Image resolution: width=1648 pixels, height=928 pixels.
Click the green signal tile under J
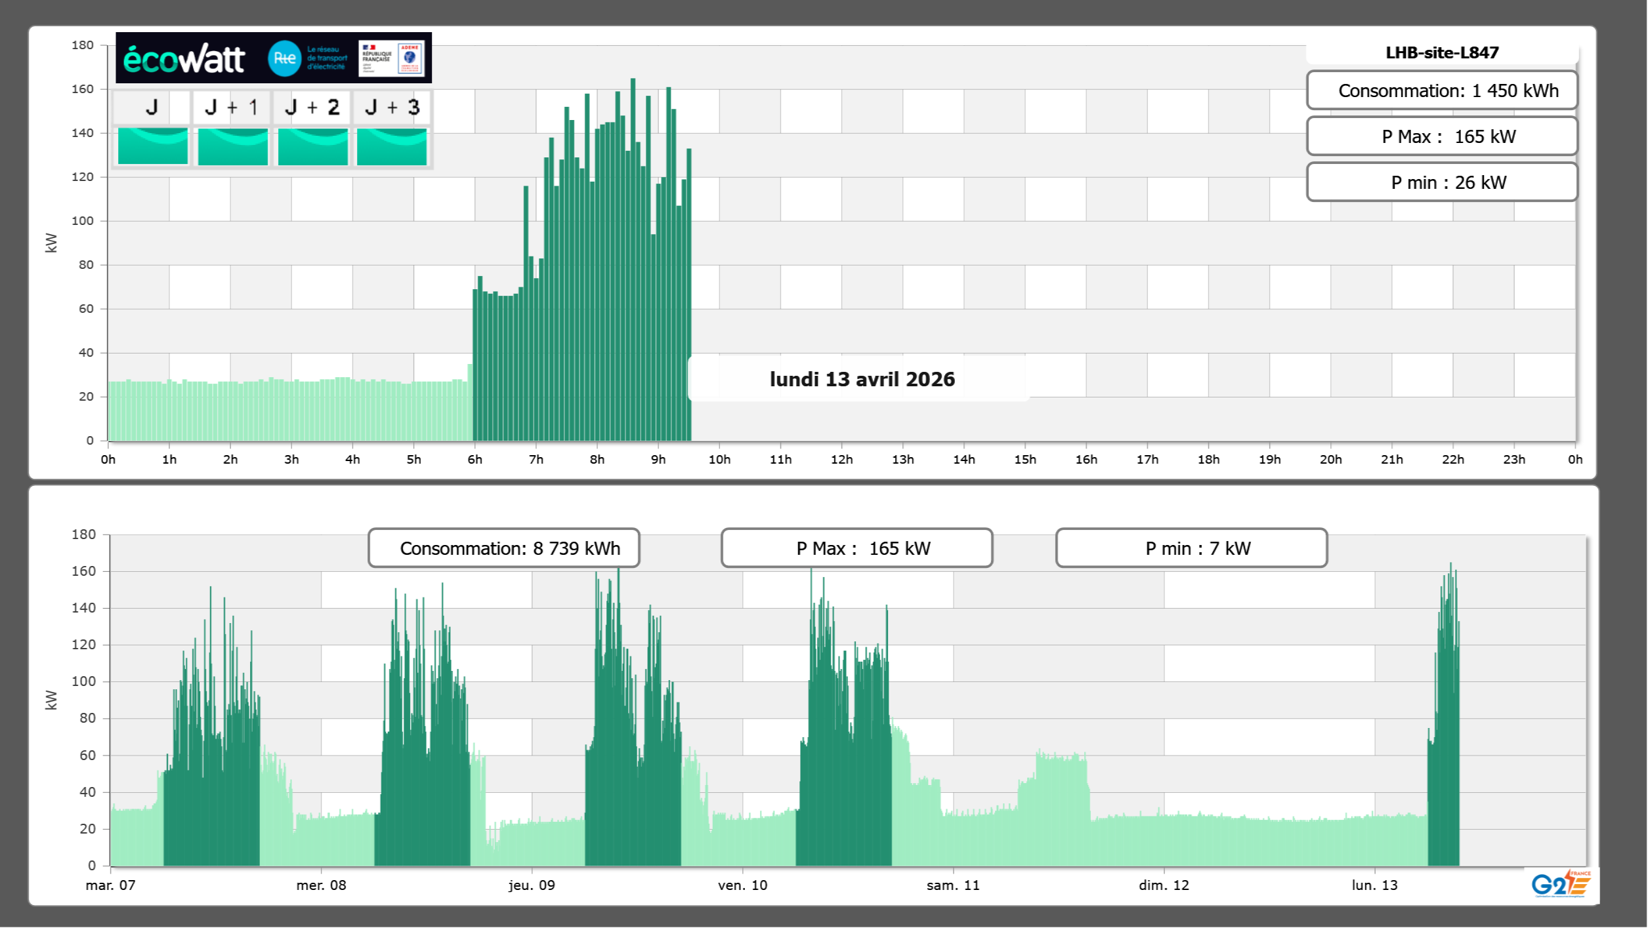(x=152, y=146)
